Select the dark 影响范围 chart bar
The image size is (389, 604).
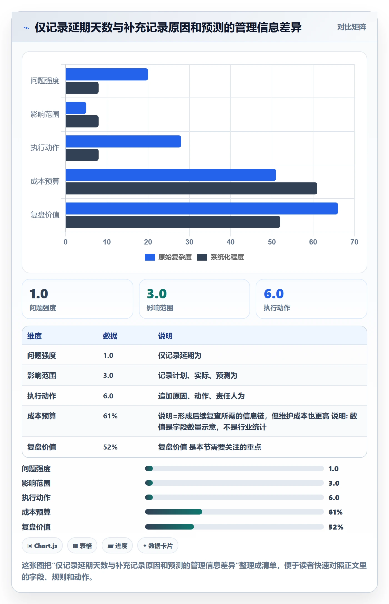click(82, 121)
